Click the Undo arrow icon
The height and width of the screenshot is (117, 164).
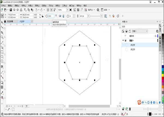[36, 10]
